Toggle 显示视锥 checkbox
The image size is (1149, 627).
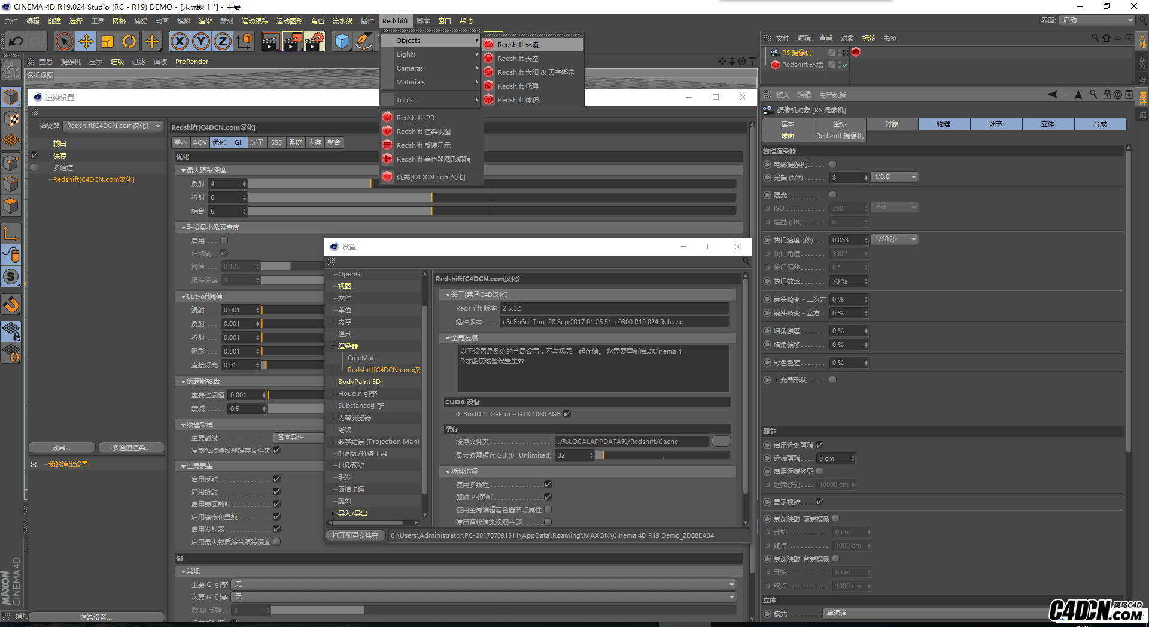820,501
